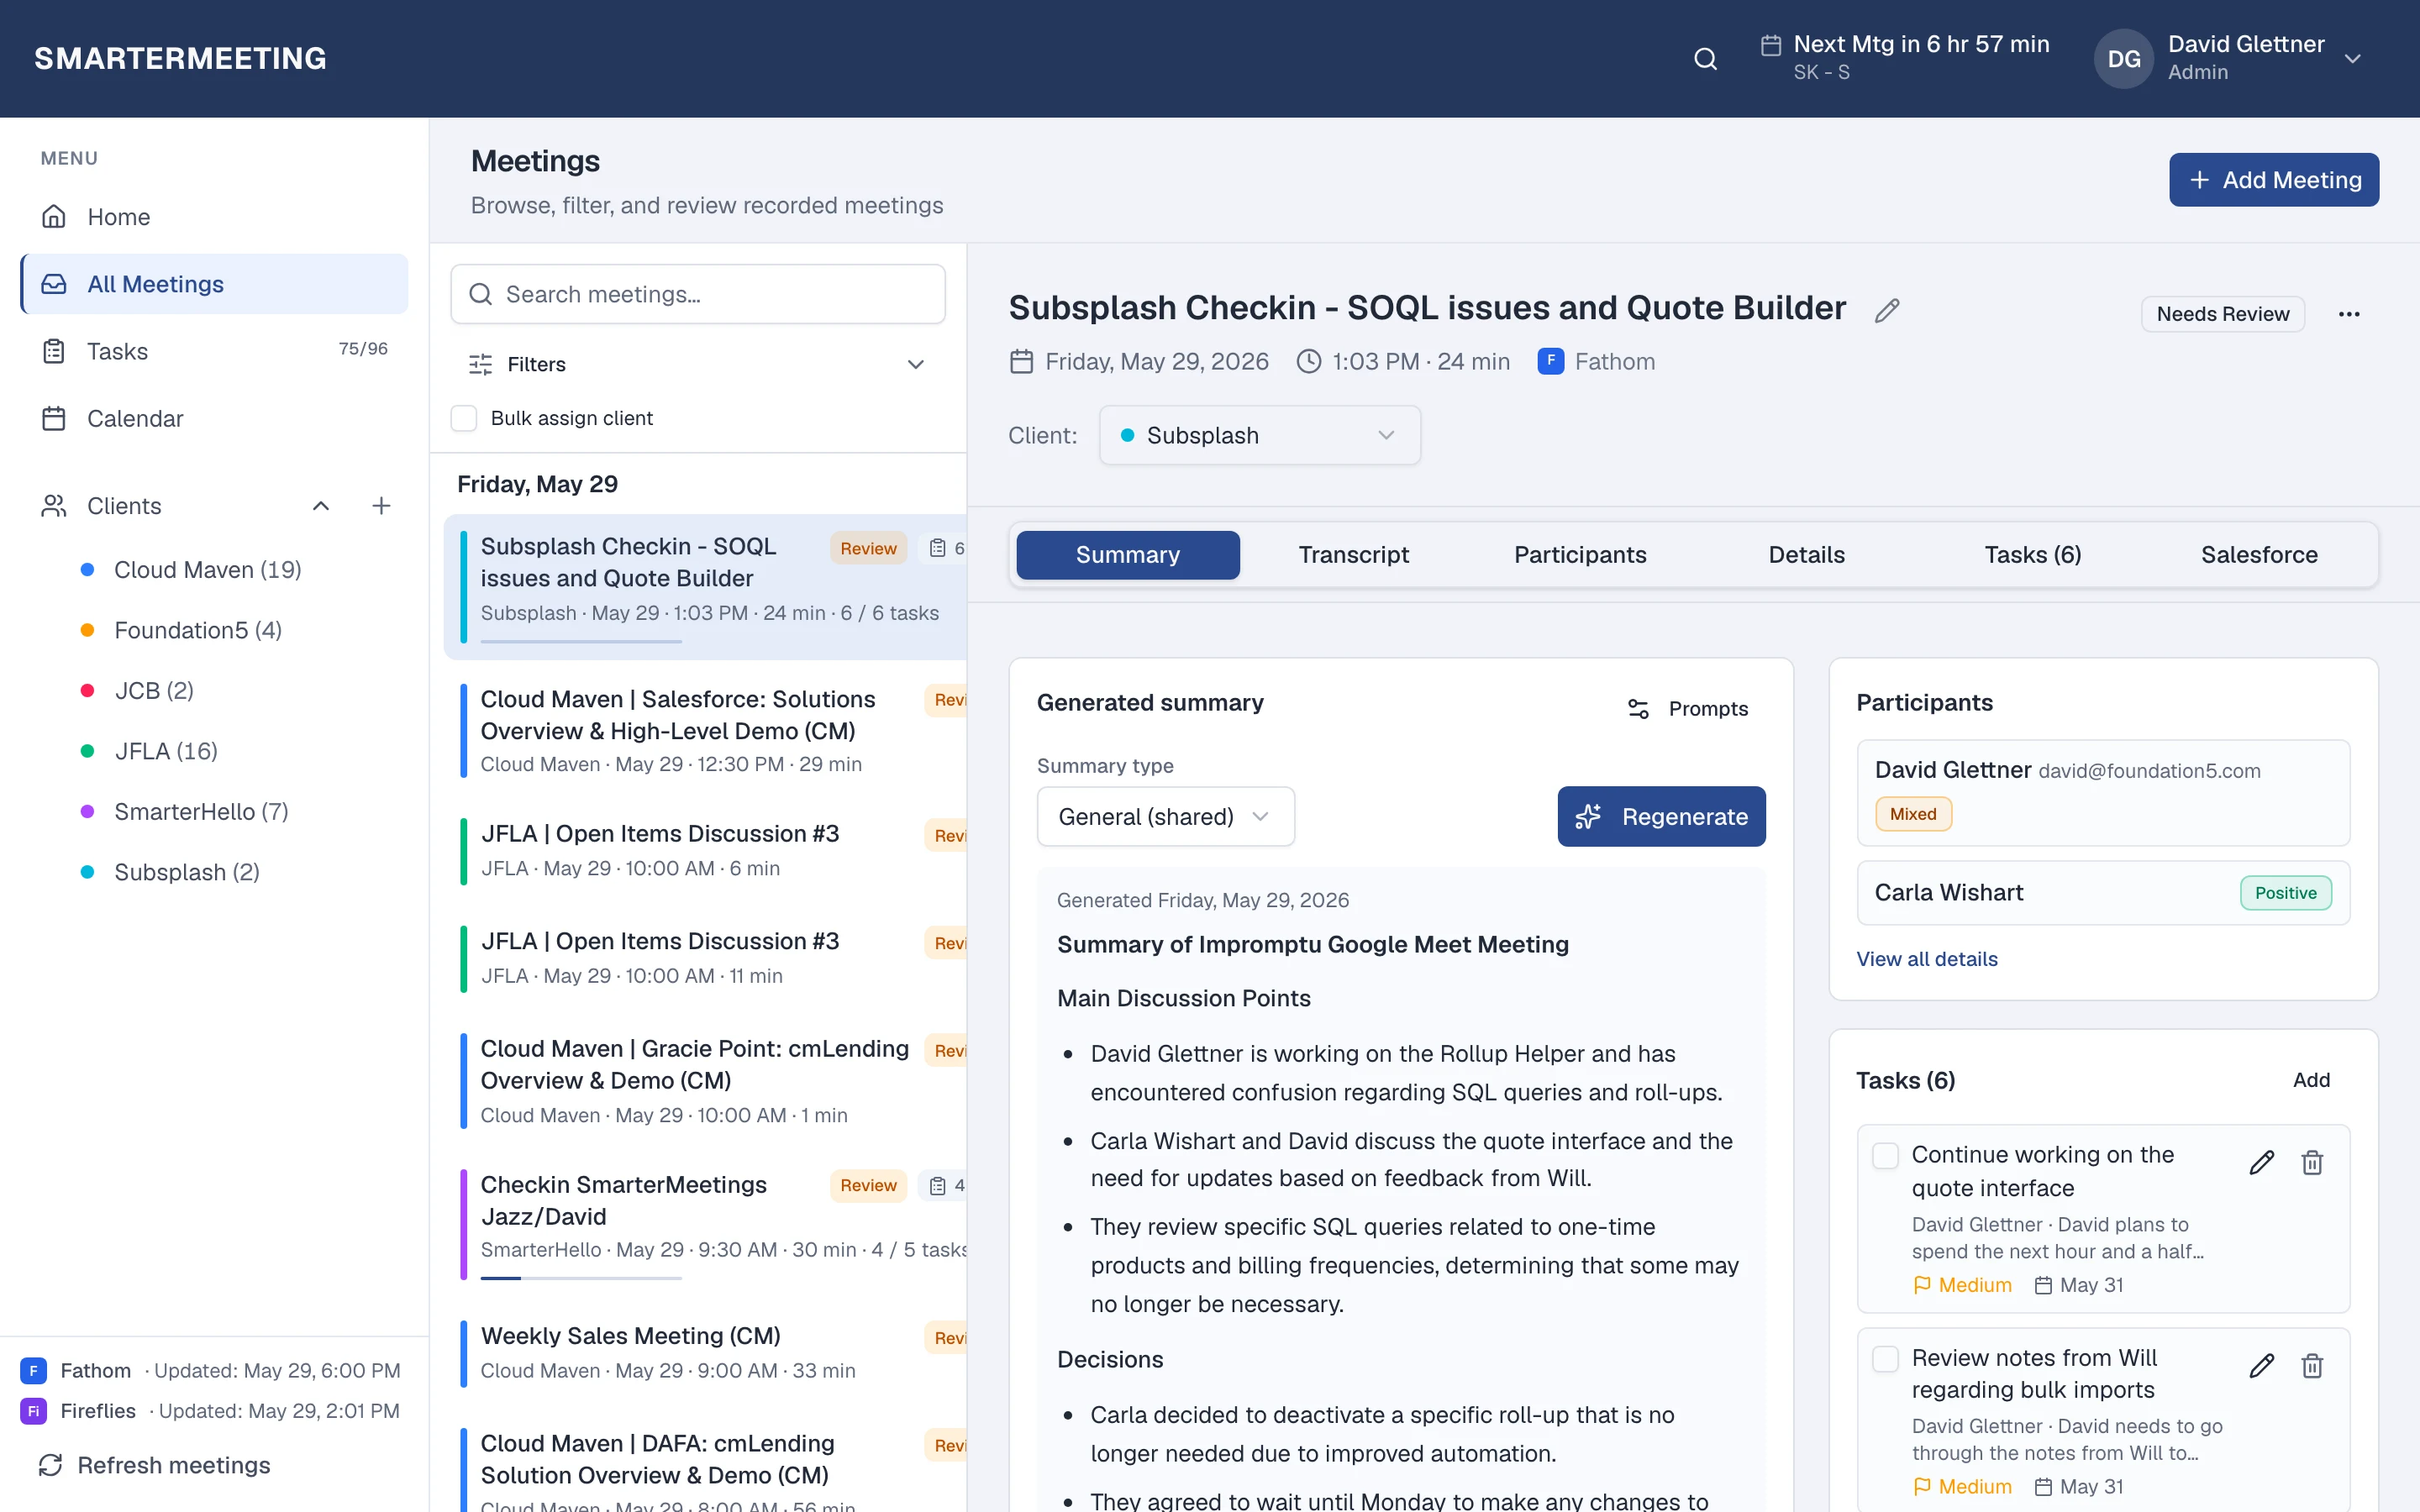Click the Subsplash cyan color dot in sidebar
This screenshot has height=1512, width=2420.
(87, 872)
